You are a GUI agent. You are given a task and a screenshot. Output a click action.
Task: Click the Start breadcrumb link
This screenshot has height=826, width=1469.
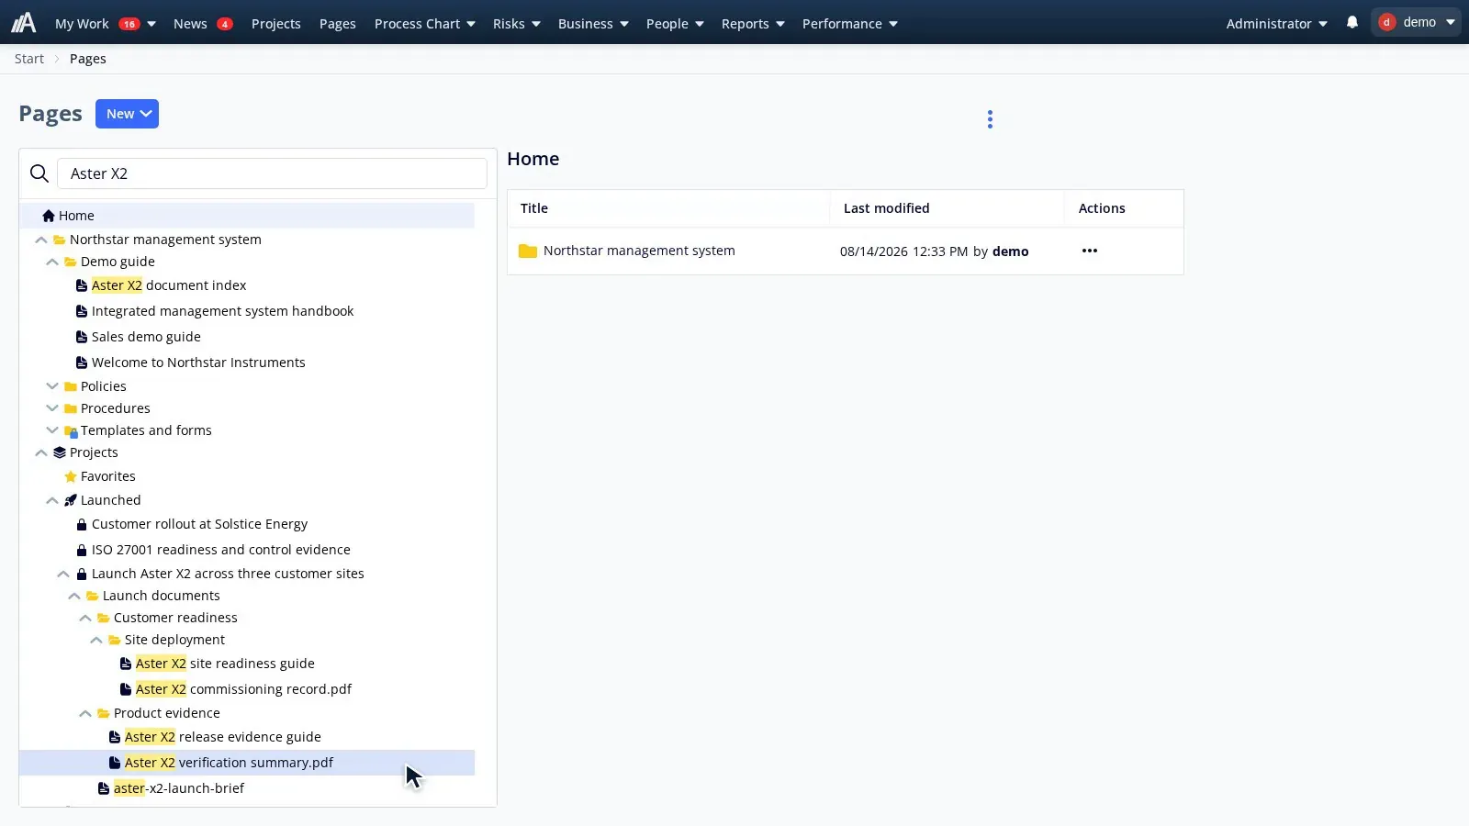29,59
